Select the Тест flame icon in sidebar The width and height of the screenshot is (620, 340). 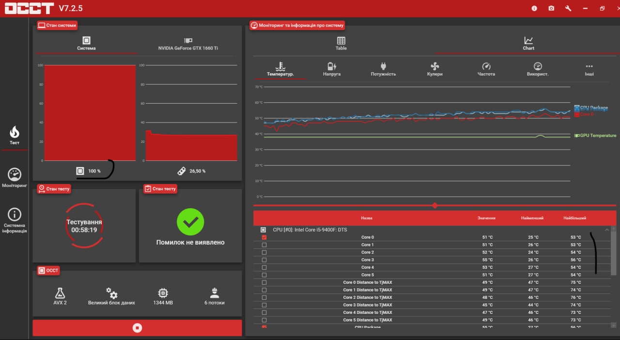click(15, 132)
